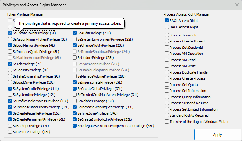Click the Apply button

click(x=217, y=135)
